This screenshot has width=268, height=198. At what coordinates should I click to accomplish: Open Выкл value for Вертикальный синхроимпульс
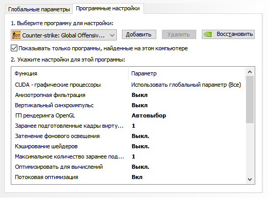tap(139, 105)
